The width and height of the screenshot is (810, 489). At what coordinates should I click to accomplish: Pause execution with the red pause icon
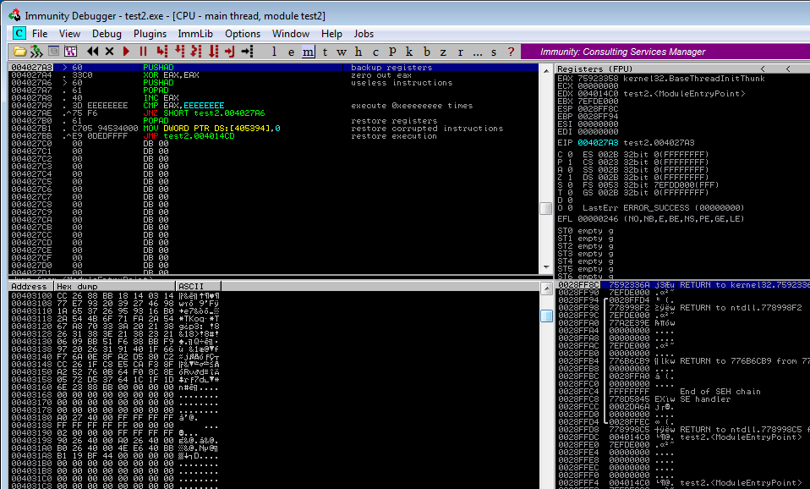(143, 52)
